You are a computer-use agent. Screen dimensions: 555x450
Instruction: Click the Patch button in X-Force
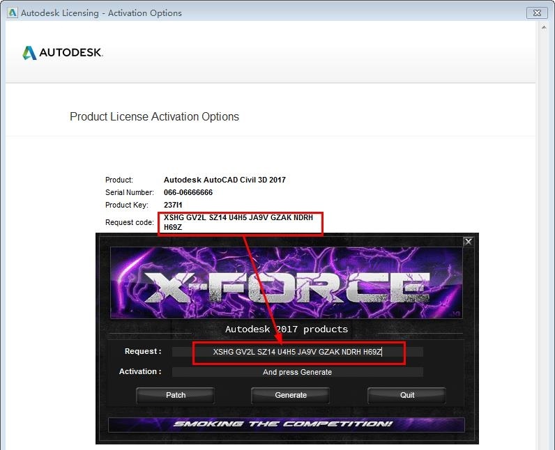click(176, 395)
